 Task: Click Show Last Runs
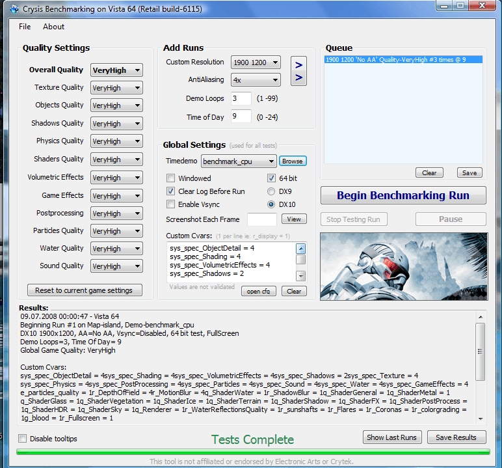(x=392, y=437)
